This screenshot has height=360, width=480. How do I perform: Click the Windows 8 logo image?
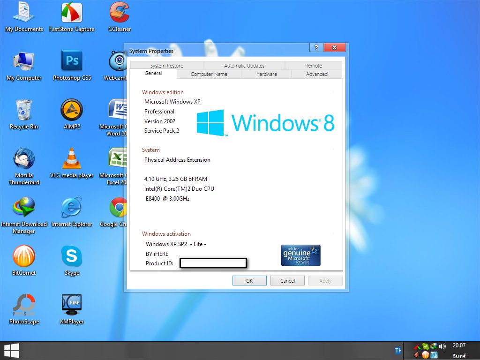[x=265, y=123]
